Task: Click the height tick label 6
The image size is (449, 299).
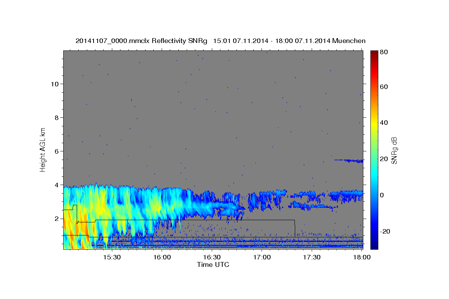Action: point(56,151)
